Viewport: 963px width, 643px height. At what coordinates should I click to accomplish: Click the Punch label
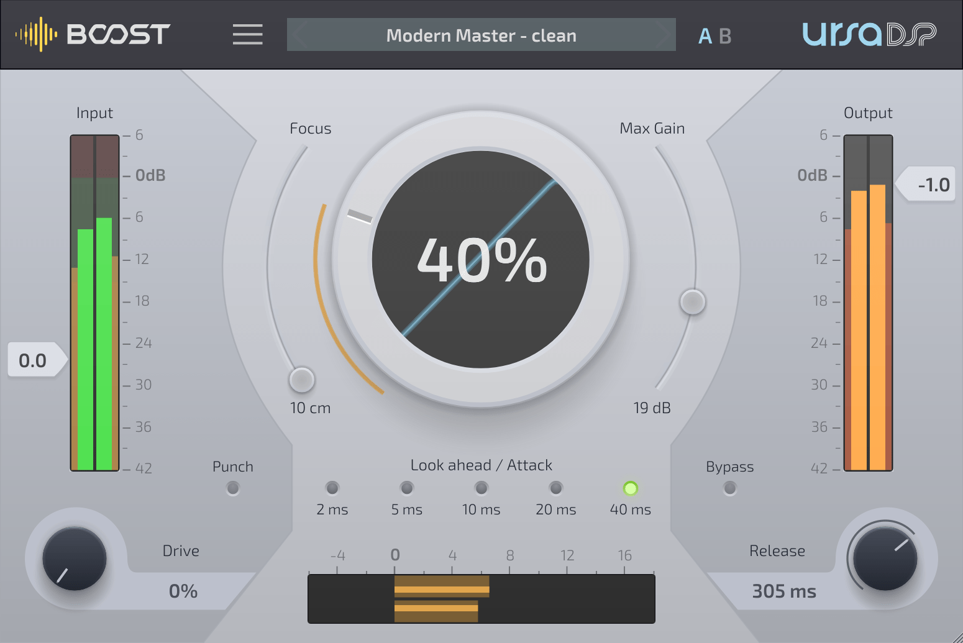[233, 467]
